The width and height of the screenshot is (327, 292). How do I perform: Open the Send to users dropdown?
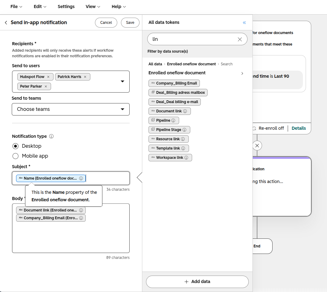click(x=123, y=81)
